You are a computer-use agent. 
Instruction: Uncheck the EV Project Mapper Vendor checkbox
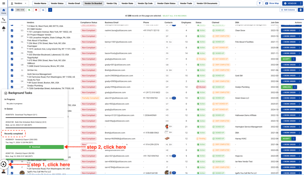tap(12, 36)
